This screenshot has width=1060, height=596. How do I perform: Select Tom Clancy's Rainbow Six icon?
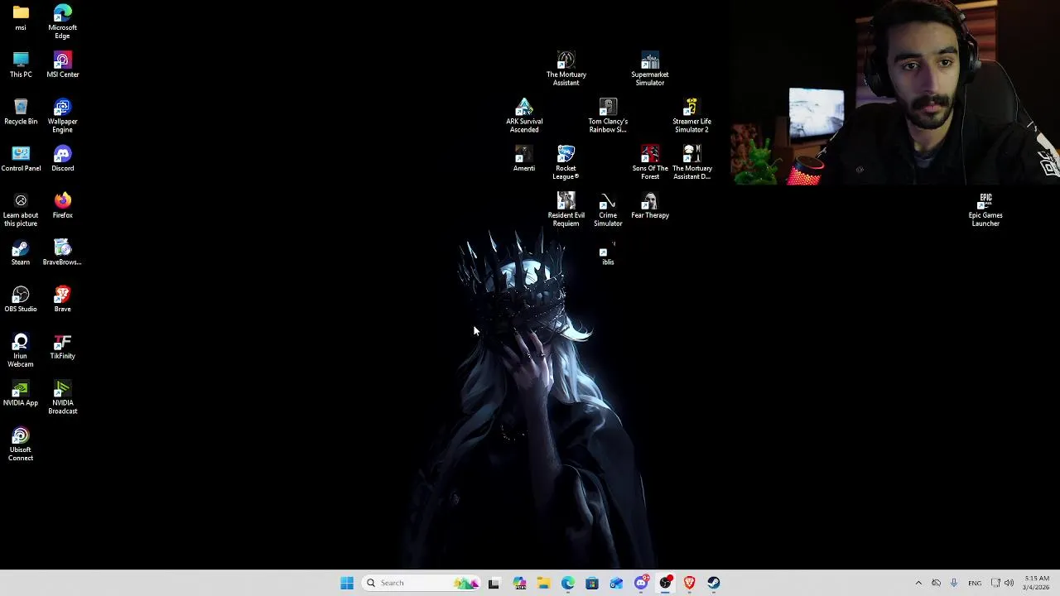pos(608,116)
